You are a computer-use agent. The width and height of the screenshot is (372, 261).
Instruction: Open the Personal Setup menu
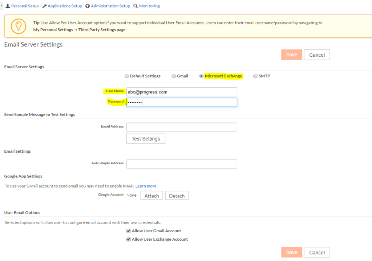coord(22,6)
